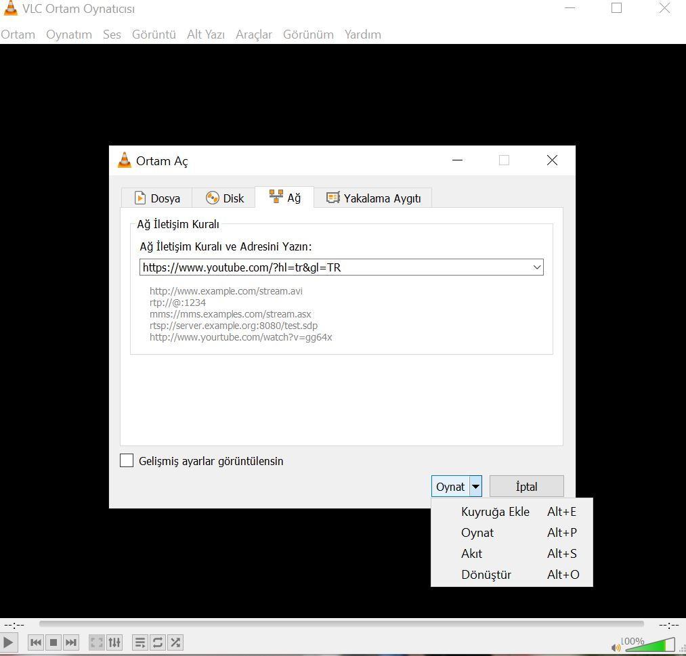
Task: Click the Ağ tab network icon
Action: click(x=276, y=196)
